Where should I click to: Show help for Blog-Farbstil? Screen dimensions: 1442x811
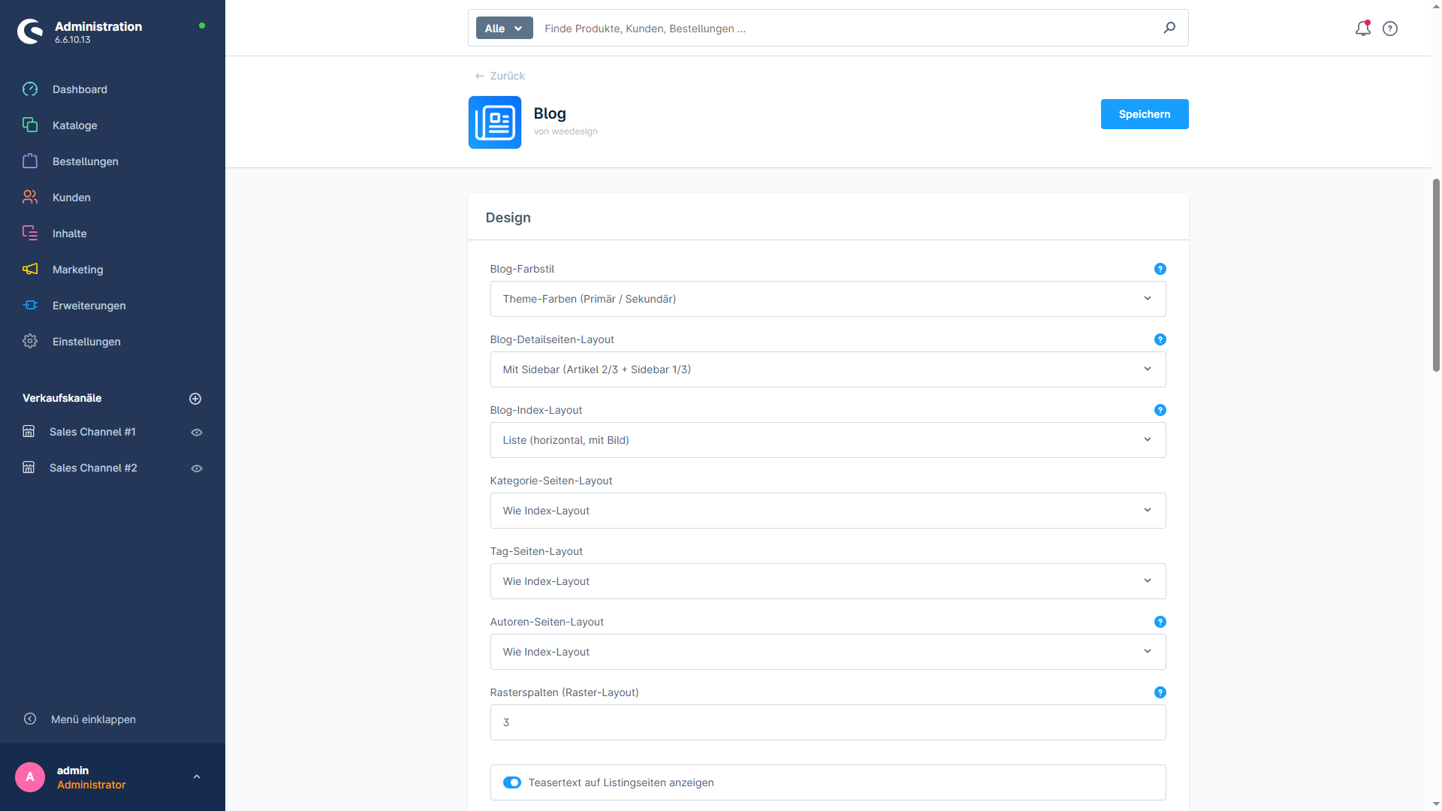pyautogui.click(x=1160, y=269)
